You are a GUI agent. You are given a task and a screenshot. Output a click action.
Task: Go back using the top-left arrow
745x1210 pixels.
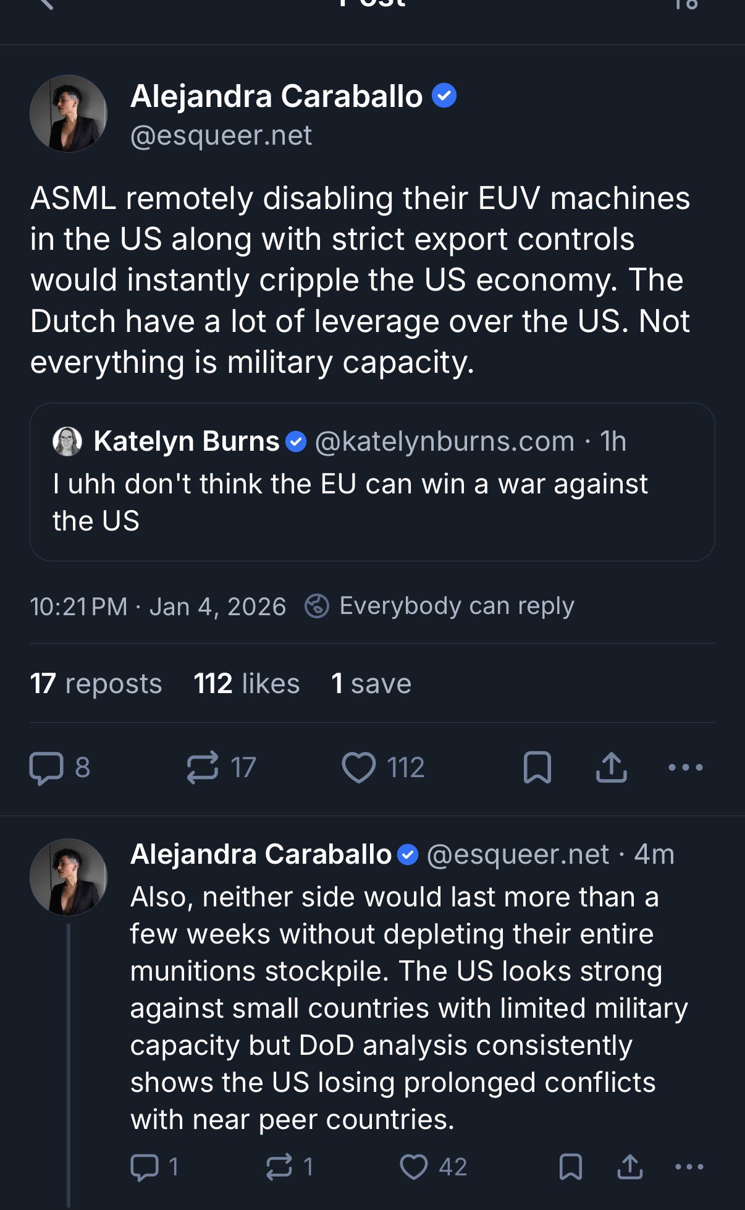coord(44,5)
